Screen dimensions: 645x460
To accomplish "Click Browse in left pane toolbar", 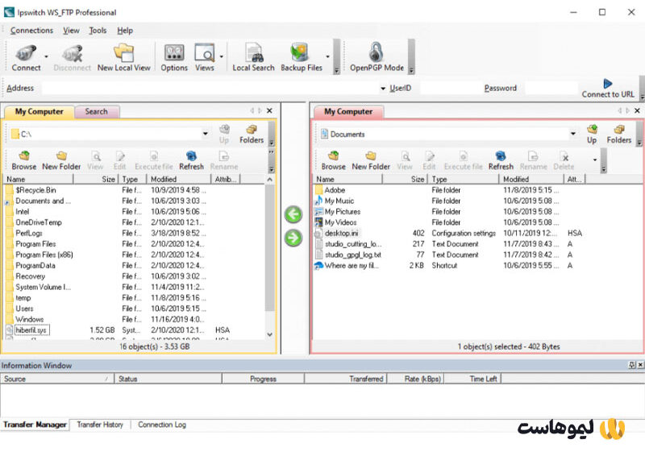I will pyautogui.click(x=24, y=161).
